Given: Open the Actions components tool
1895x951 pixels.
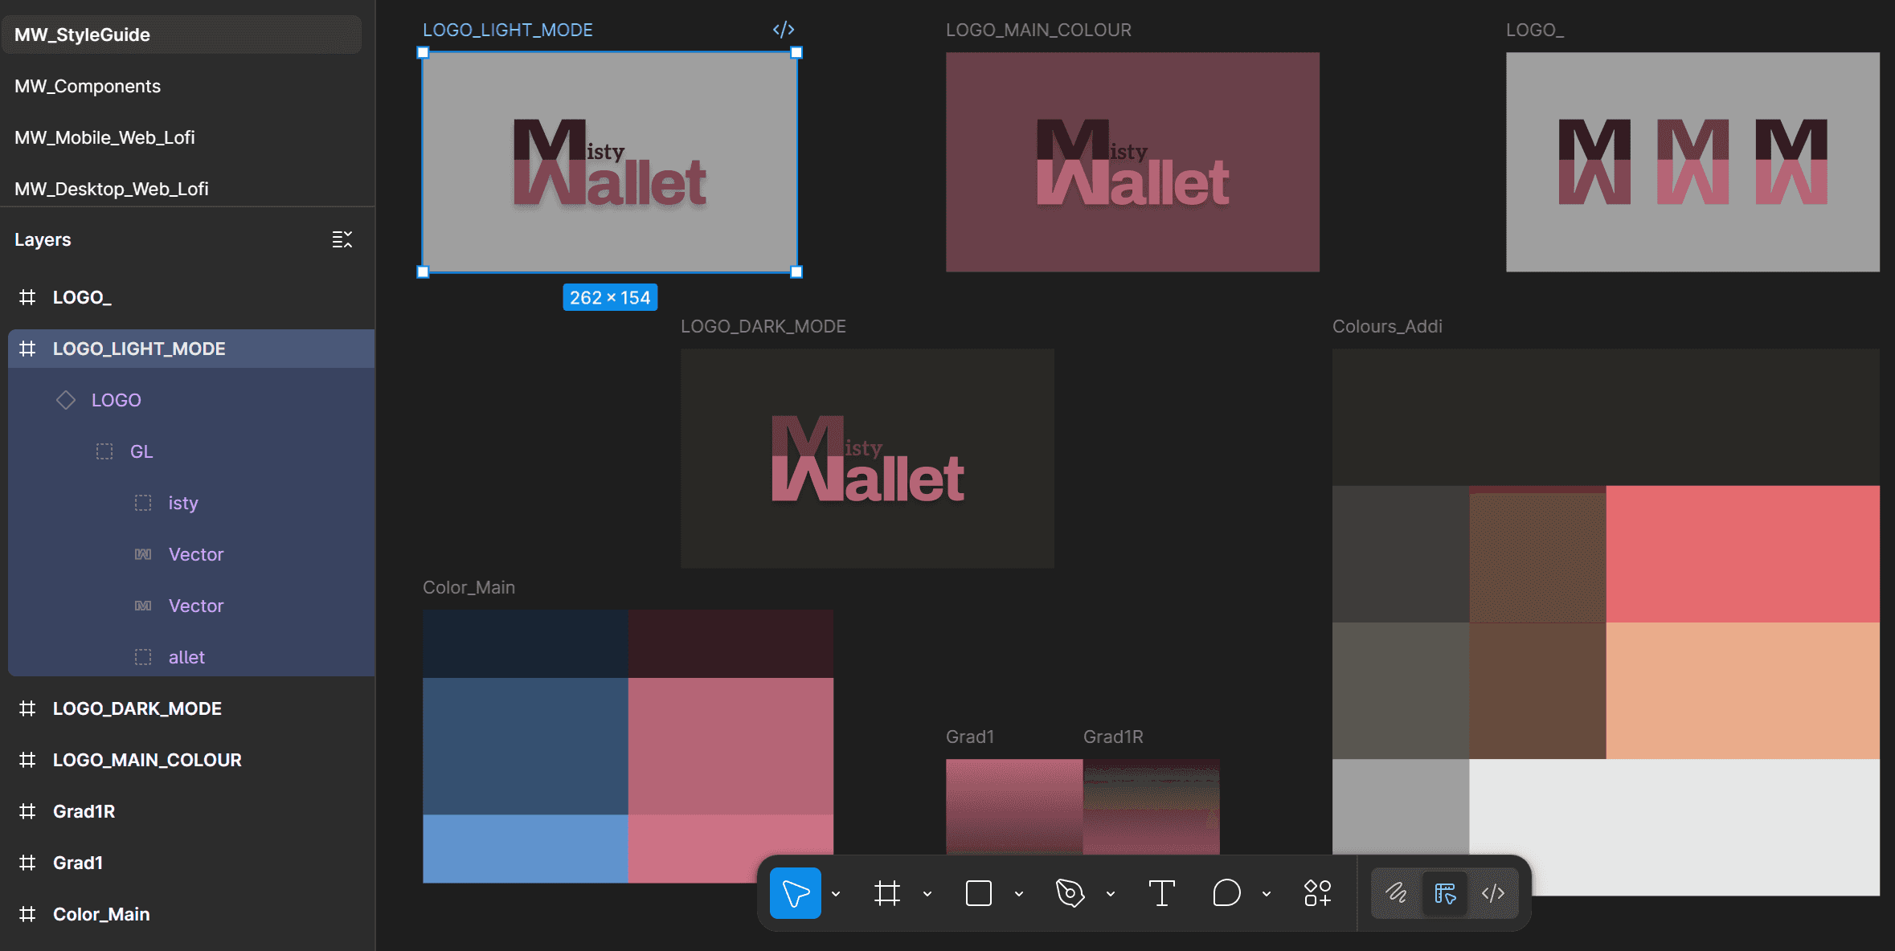Looking at the screenshot, I should pyautogui.click(x=1317, y=893).
